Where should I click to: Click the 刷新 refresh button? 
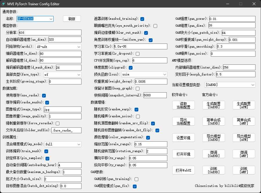click(72, 19)
